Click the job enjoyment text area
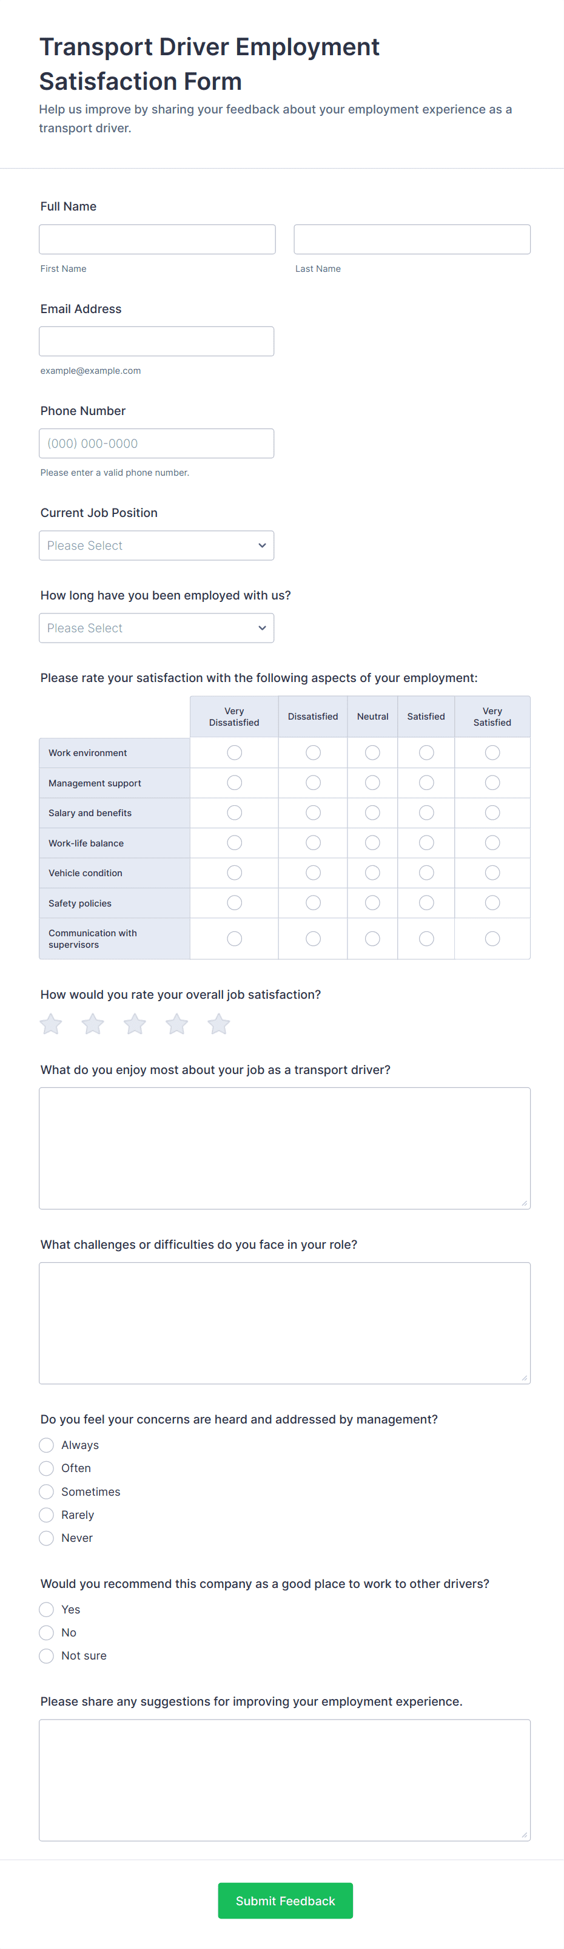This screenshot has width=564, height=1949. 285,1149
